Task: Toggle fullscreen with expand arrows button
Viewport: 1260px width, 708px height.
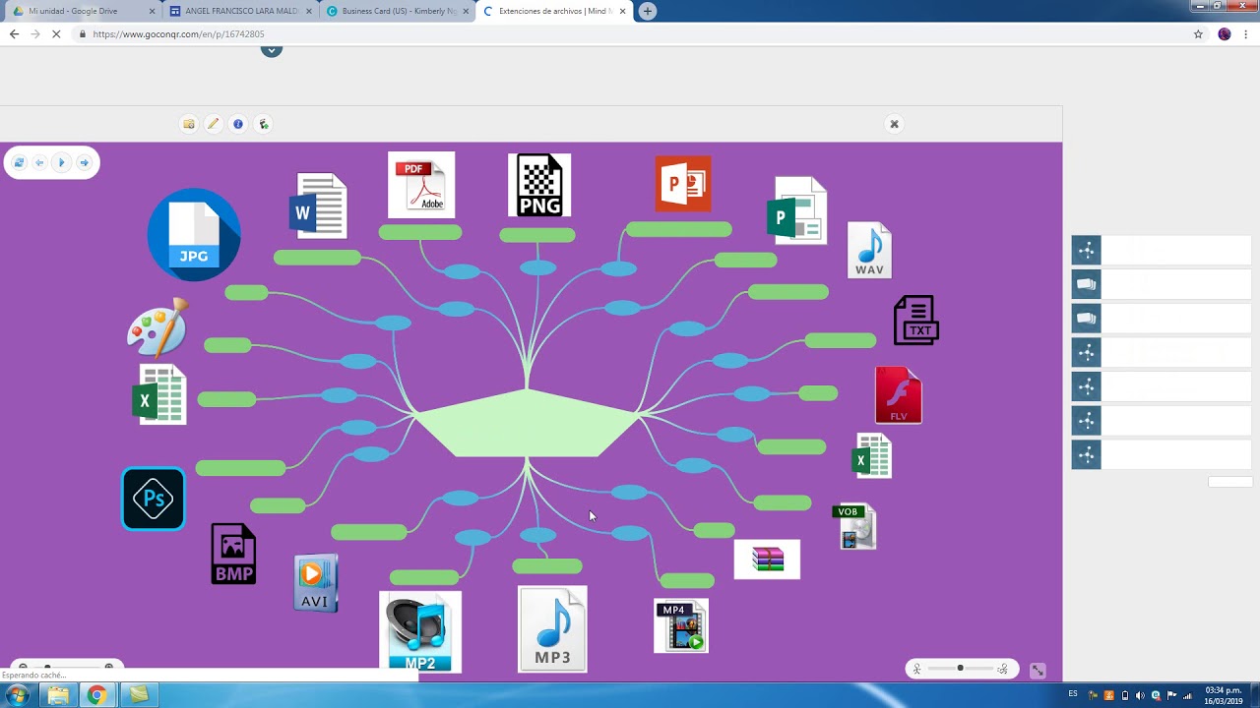Action: 1038,670
